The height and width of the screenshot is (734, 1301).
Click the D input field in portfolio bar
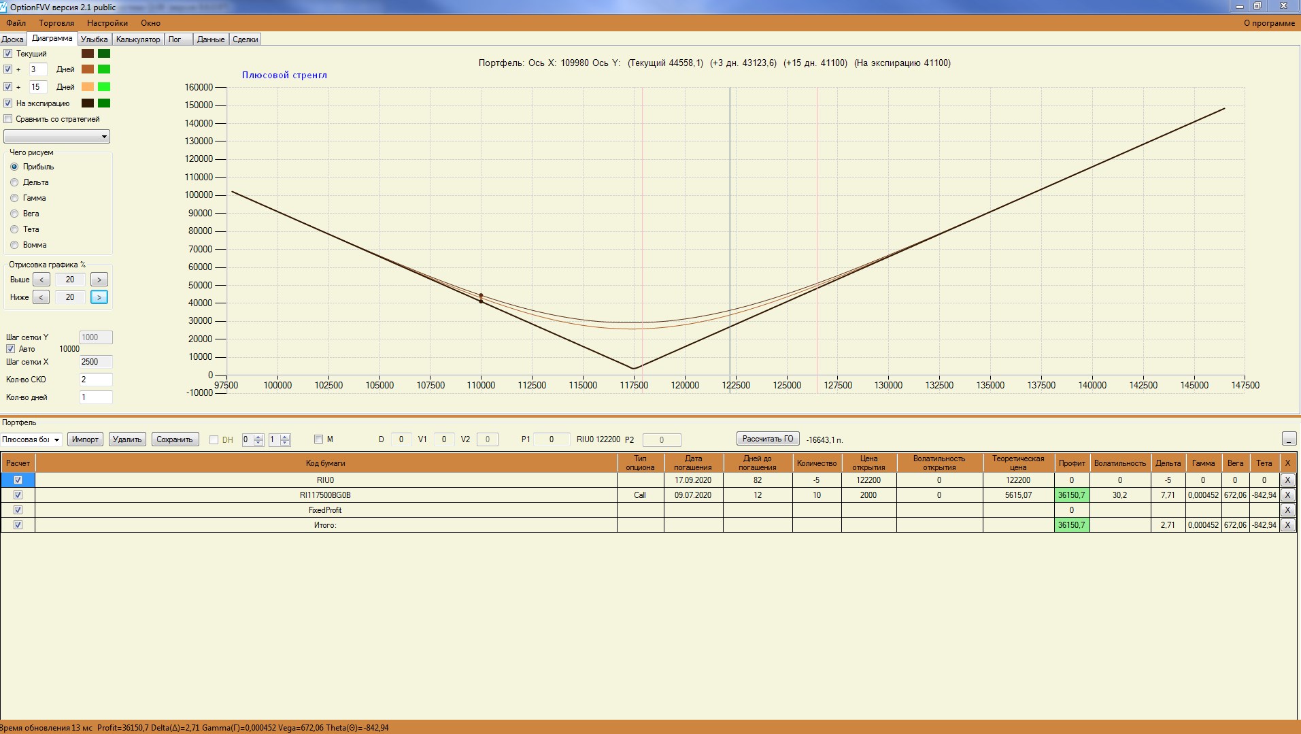tap(401, 439)
